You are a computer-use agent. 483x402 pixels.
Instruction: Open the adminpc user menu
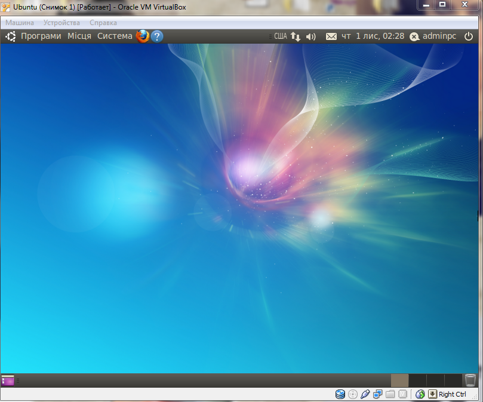click(x=439, y=36)
